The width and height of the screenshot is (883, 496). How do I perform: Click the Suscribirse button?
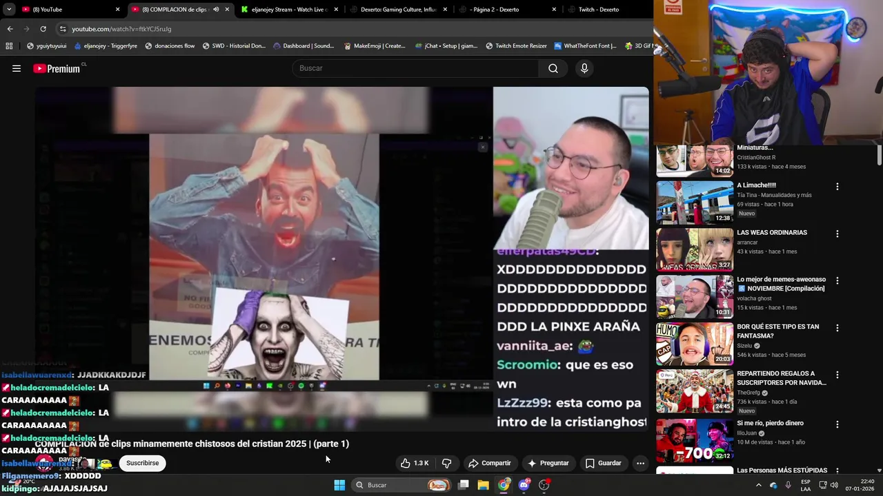tap(143, 463)
